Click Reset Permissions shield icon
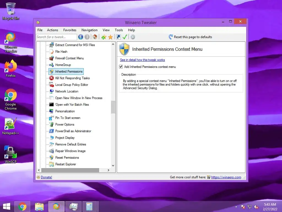 click(x=51, y=158)
